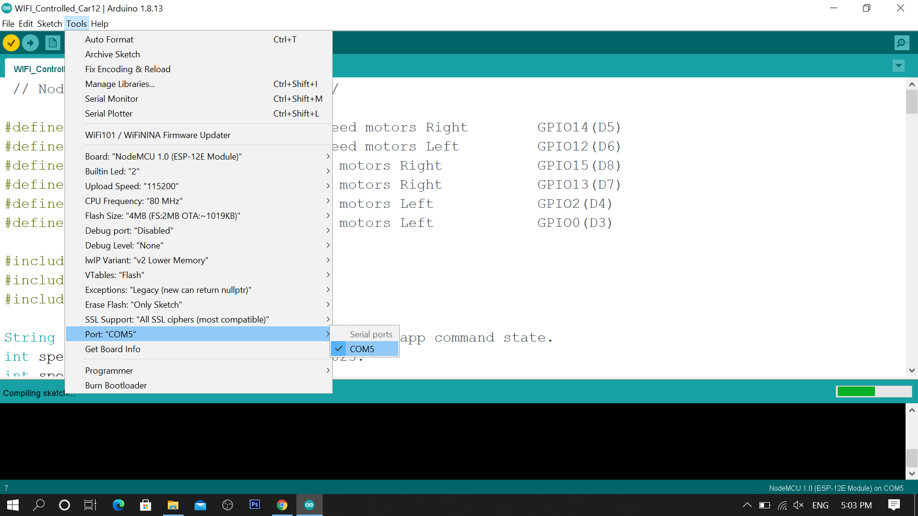Enable Debug port Disabled option
Viewport: 918px width, 516px height.
coord(129,231)
